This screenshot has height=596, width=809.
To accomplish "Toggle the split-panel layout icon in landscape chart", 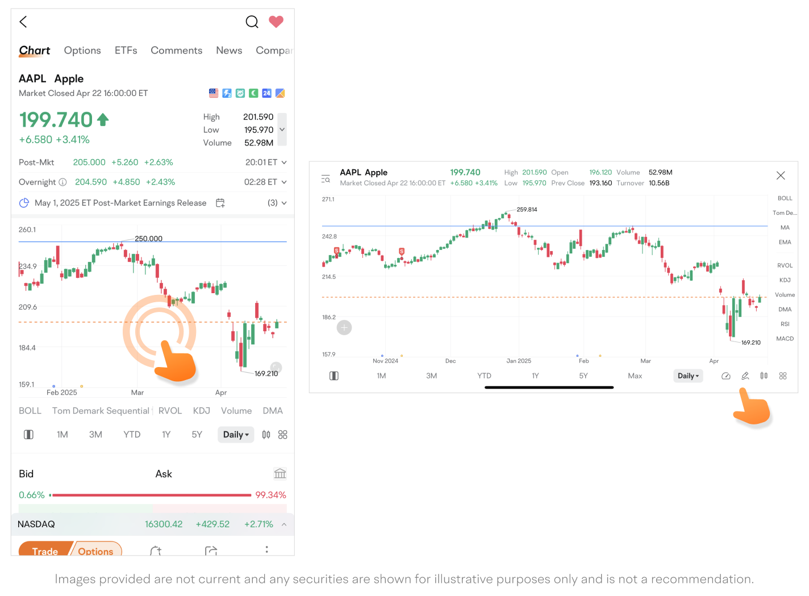I will (x=334, y=376).
